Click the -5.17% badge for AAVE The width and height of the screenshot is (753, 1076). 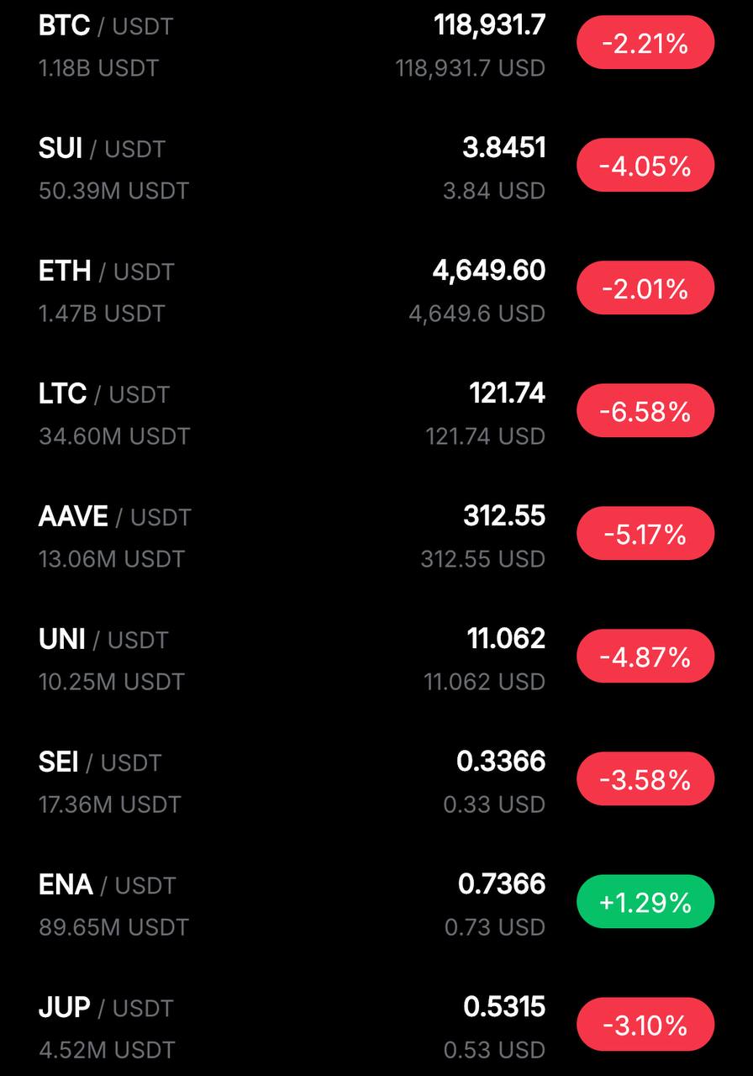click(x=645, y=533)
